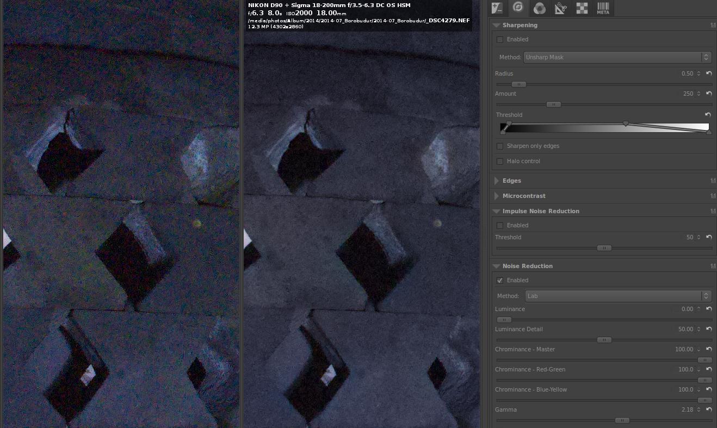Collapse the Impulse Noise Reduction section
Image resolution: width=717 pixels, height=428 pixels.
496,211
